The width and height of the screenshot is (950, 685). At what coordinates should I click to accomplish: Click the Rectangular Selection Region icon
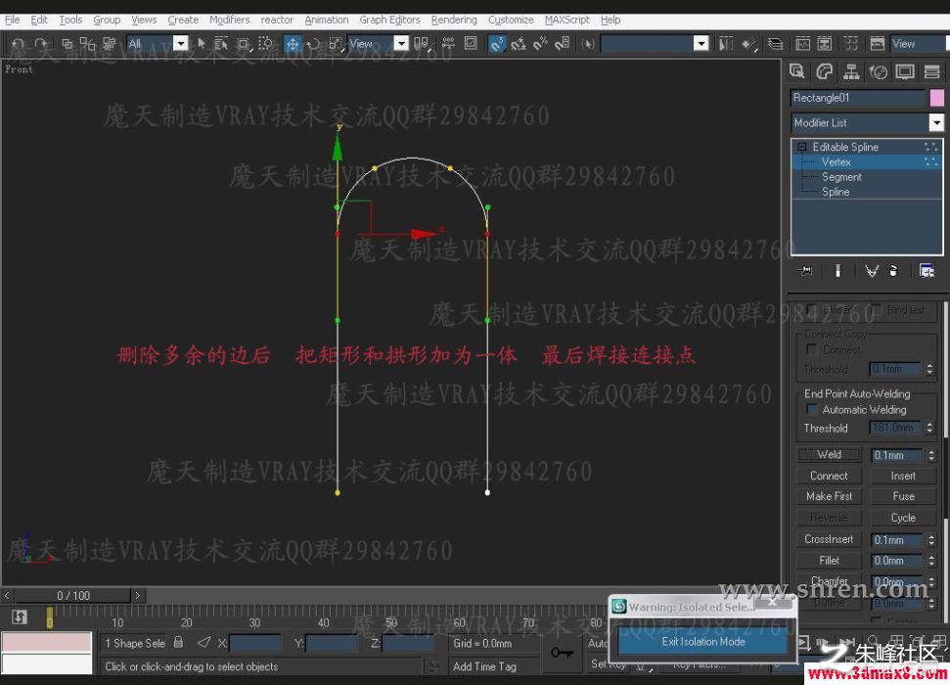tap(244, 44)
